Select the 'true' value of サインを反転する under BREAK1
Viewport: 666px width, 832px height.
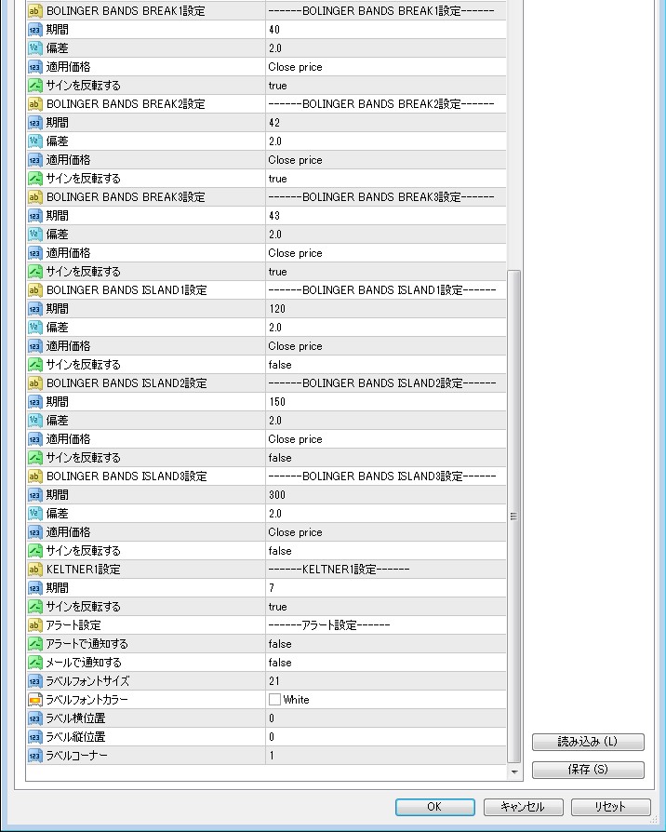[x=278, y=86]
